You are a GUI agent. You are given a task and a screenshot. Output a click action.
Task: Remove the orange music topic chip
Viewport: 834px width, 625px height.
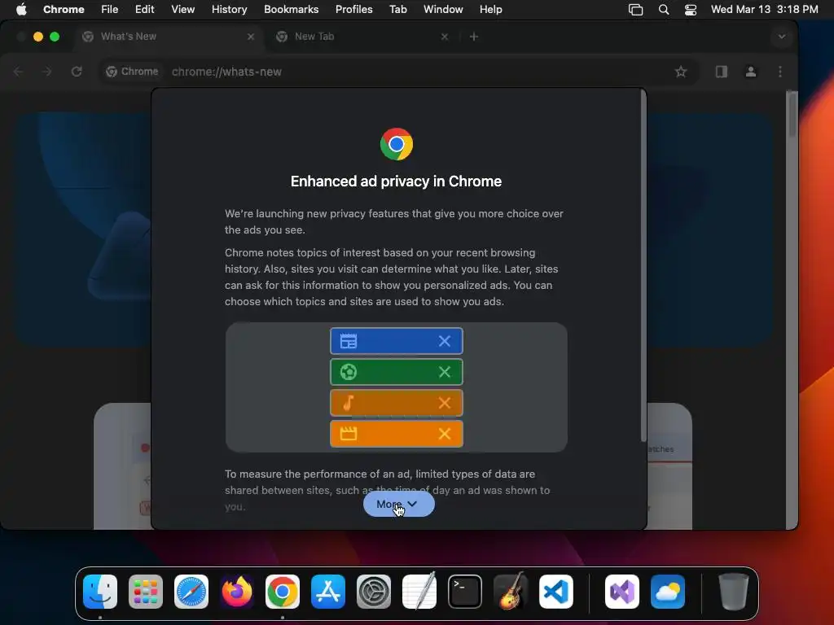click(x=445, y=403)
